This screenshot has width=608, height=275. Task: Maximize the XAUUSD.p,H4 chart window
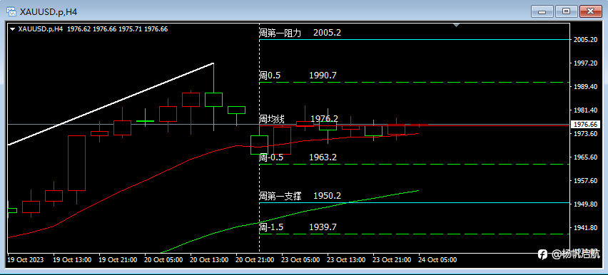click(x=566, y=11)
